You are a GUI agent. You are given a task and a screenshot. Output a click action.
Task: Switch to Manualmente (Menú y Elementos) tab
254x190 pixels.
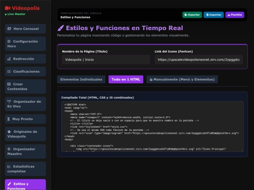coord(182,79)
